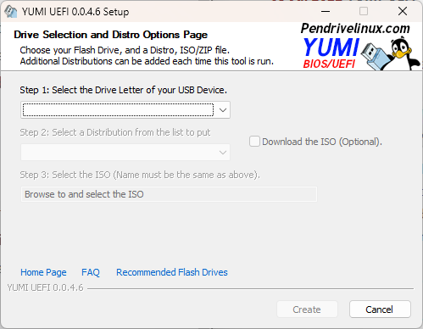
Task: Expand the Step 2 distribution list dropdown
Action: 125,153
